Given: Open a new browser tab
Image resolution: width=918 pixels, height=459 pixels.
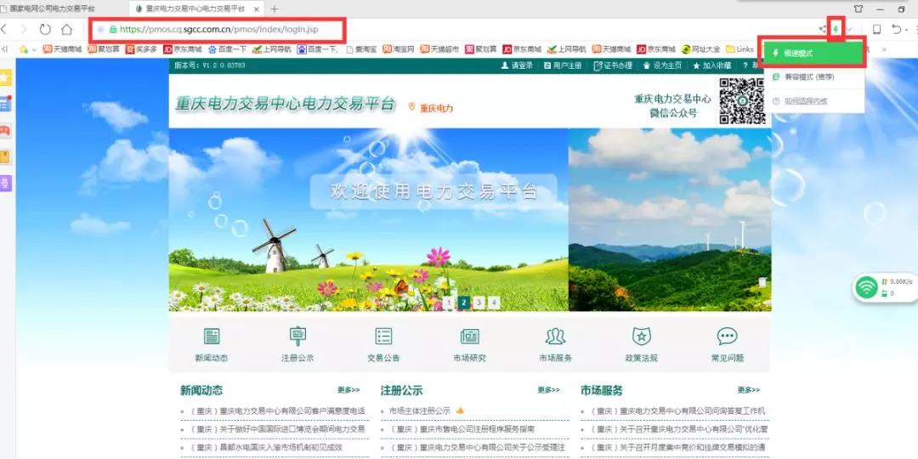Looking at the screenshot, I should tap(274, 8).
